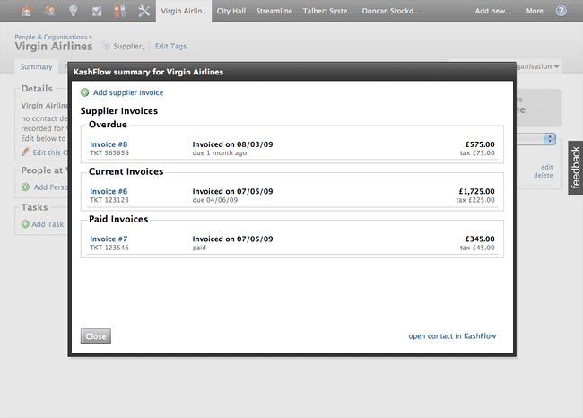Image resolution: width=583 pixels, height=418 pixels.
Task: Select the Summary tab
Action: pyautogui.click(x=37, y=66)
